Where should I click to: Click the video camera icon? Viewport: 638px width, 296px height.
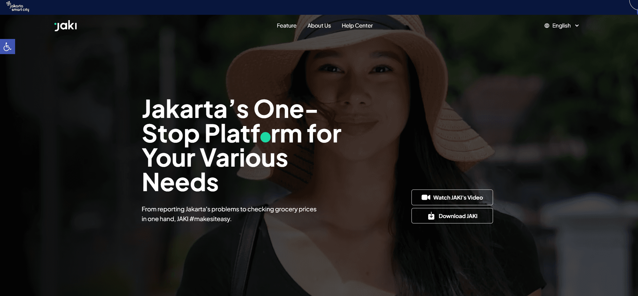click(426, 197)
